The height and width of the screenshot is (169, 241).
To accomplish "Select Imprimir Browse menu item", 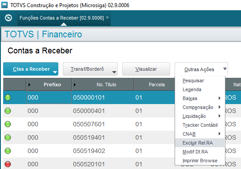I will click(200, 161).
